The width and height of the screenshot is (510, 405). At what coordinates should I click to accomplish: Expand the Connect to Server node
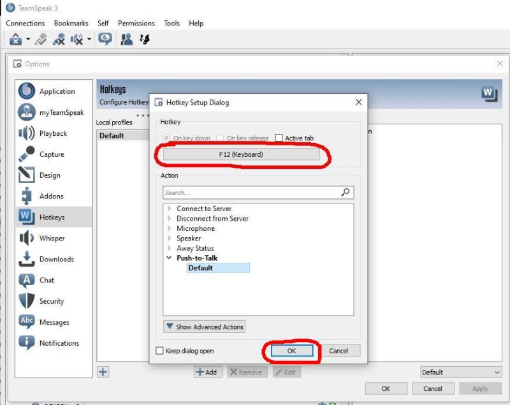tap(169, 209)
